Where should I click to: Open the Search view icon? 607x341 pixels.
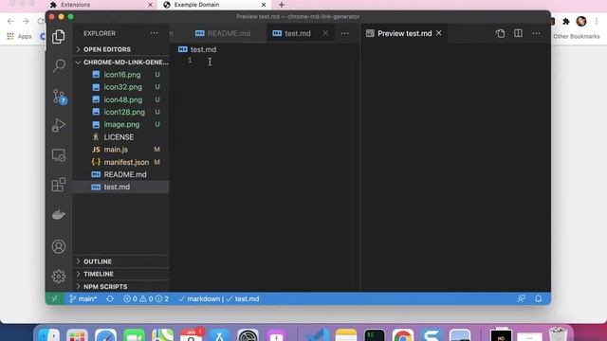(59, 65)
